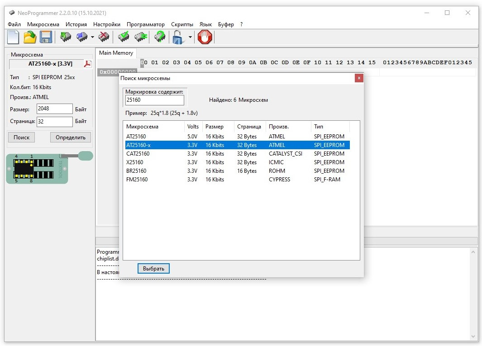Click the AT25160-x [3.3V] chip name box
The image size is (482, 346).
tap(46, 64)
